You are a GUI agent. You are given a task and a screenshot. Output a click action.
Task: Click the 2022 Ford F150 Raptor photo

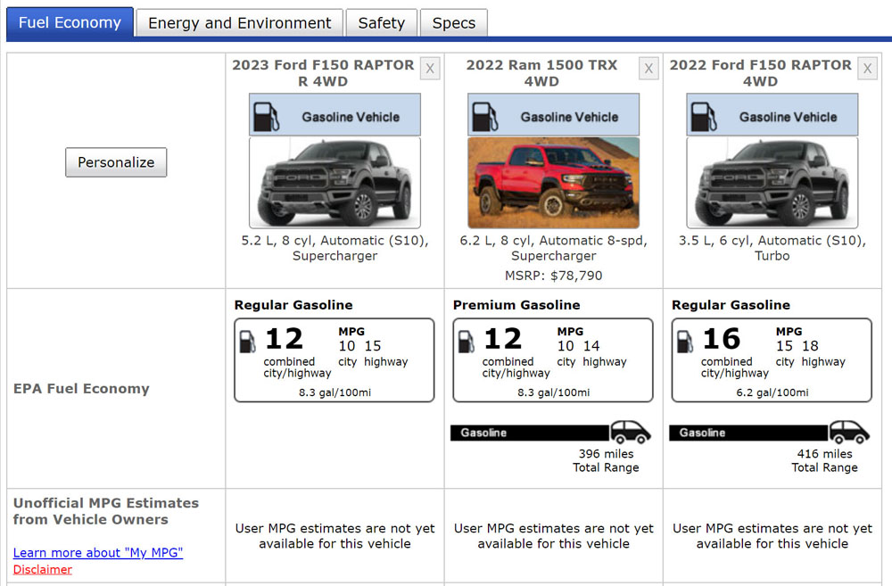click(x=772, y=183)
